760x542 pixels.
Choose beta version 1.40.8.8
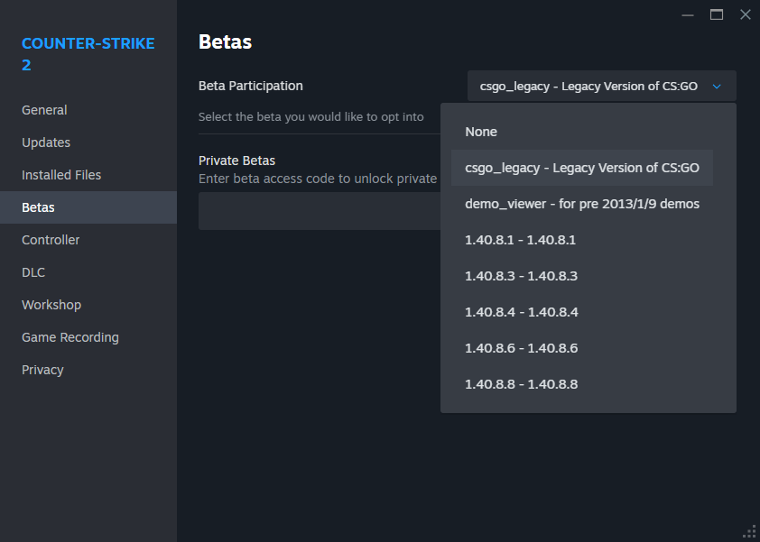(522, 384)
